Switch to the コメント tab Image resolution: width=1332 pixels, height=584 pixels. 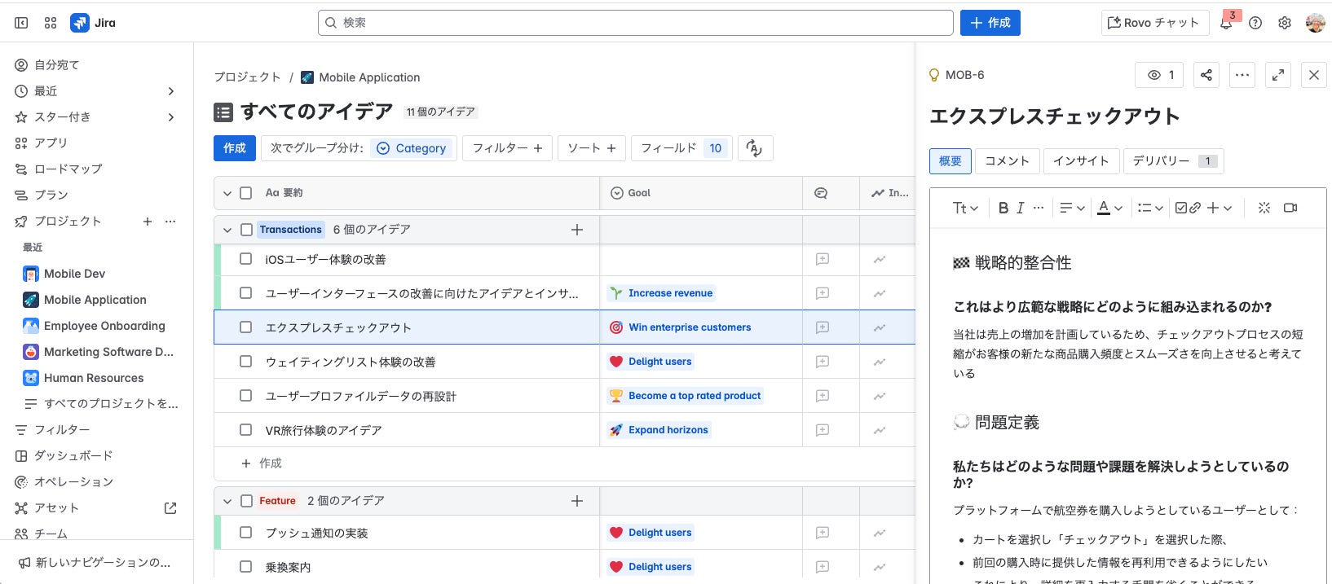pyautogui.click(x=1007, y=161)
